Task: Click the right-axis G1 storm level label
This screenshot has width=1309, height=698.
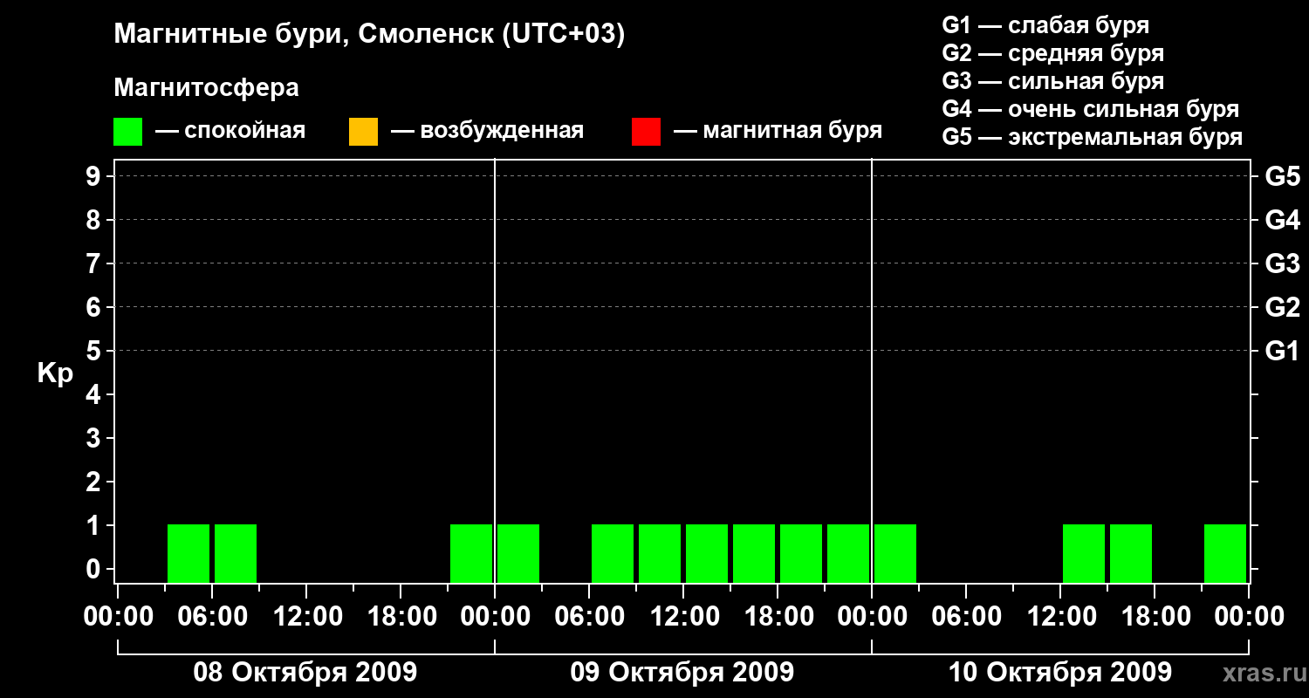Action: 1282,351
